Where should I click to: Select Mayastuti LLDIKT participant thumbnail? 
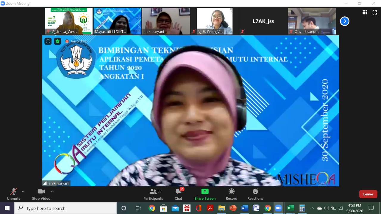(118, 21)
